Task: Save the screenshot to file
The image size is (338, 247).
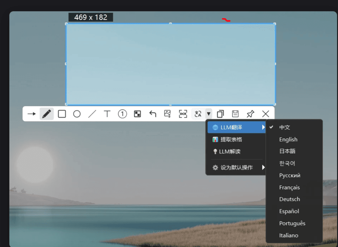Action: [235, 114]
